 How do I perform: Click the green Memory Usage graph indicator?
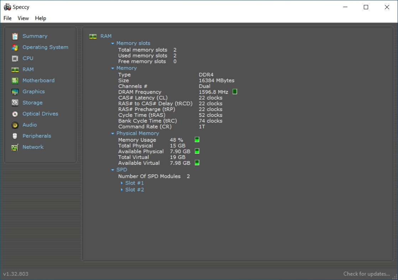197,139
